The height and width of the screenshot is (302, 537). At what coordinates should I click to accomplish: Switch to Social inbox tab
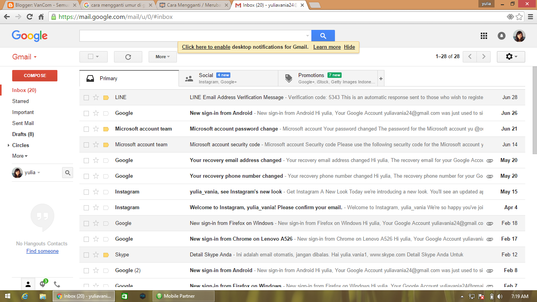(228, 78)
